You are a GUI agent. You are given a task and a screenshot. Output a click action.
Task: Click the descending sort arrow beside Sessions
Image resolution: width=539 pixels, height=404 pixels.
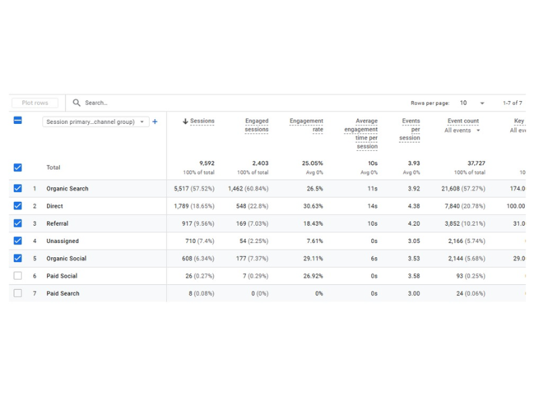(185, 121)
